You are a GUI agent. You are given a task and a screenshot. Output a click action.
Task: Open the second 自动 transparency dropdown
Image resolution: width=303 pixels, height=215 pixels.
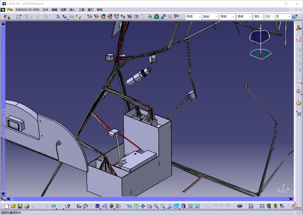(210, 17)
